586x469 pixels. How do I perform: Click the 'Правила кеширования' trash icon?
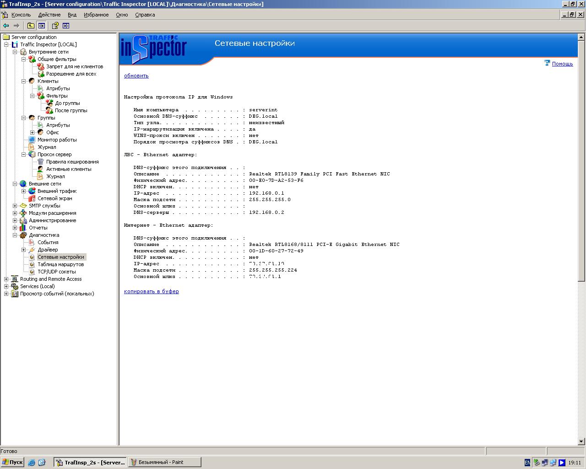coord(41,162)
